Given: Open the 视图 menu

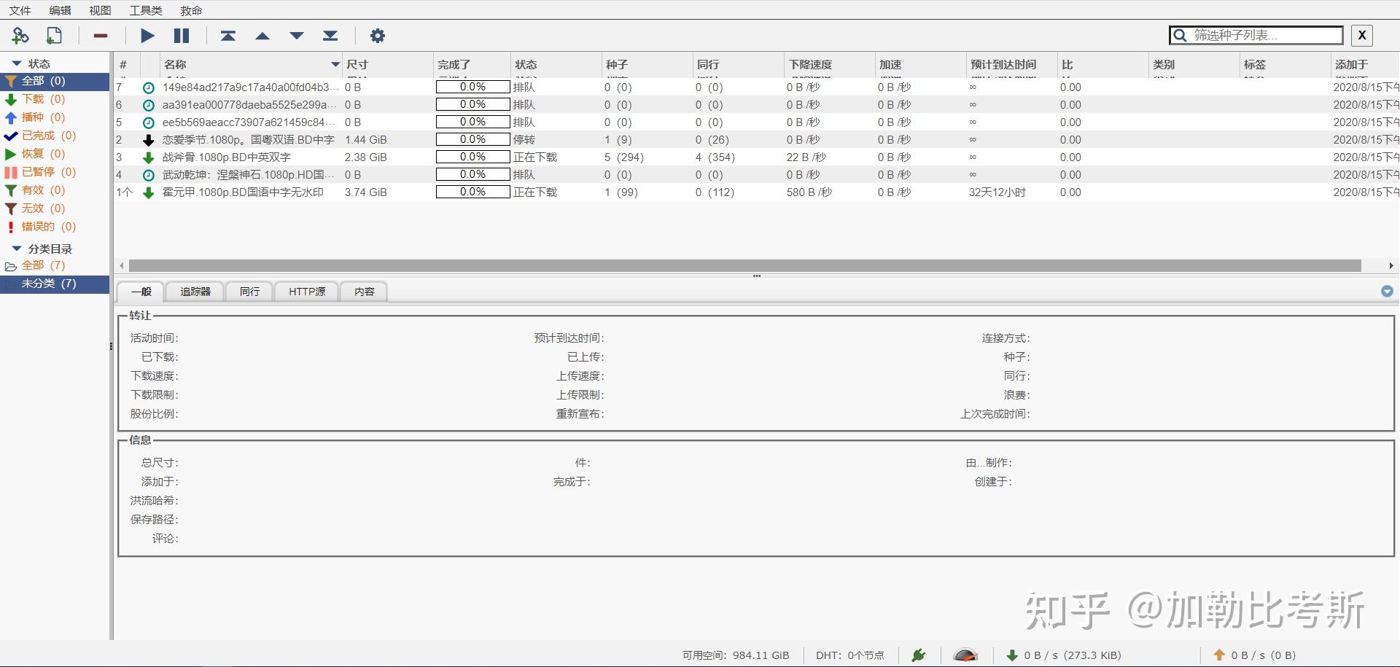Looking at the screenshot, I should 100,10.
